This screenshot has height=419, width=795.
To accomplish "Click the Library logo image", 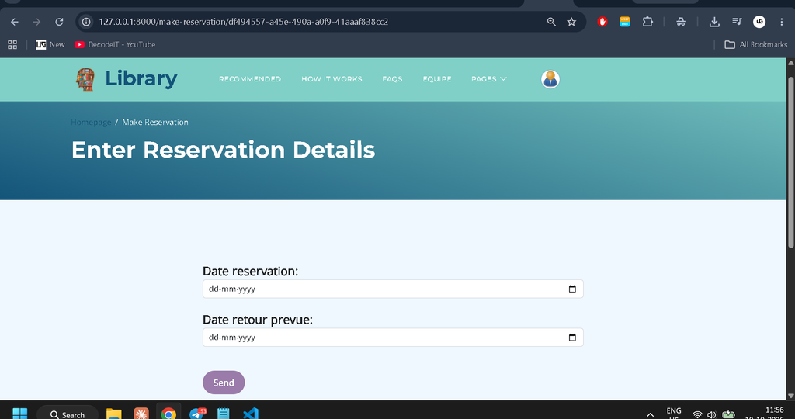I will coord(85,80).
